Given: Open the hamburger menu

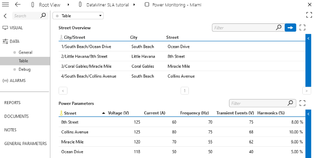Looking at the screenshot, I should click(x=5, y=5).
